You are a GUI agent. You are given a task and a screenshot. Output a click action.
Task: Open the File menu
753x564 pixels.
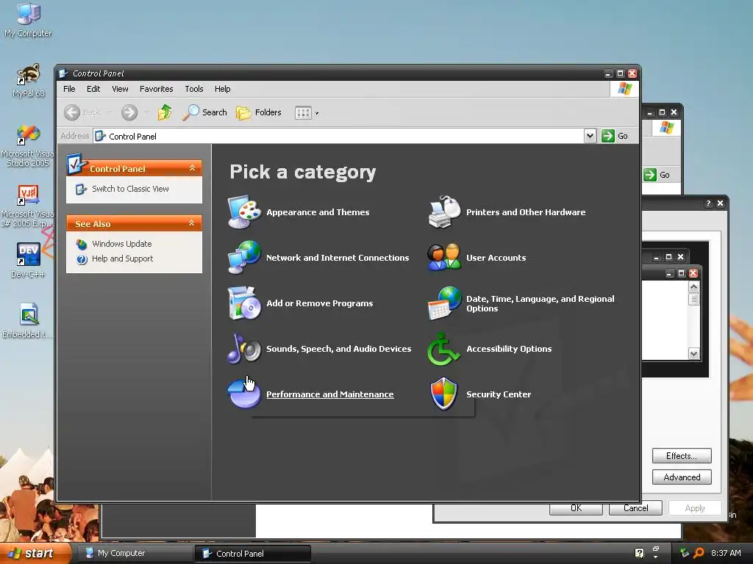[69, 89]
